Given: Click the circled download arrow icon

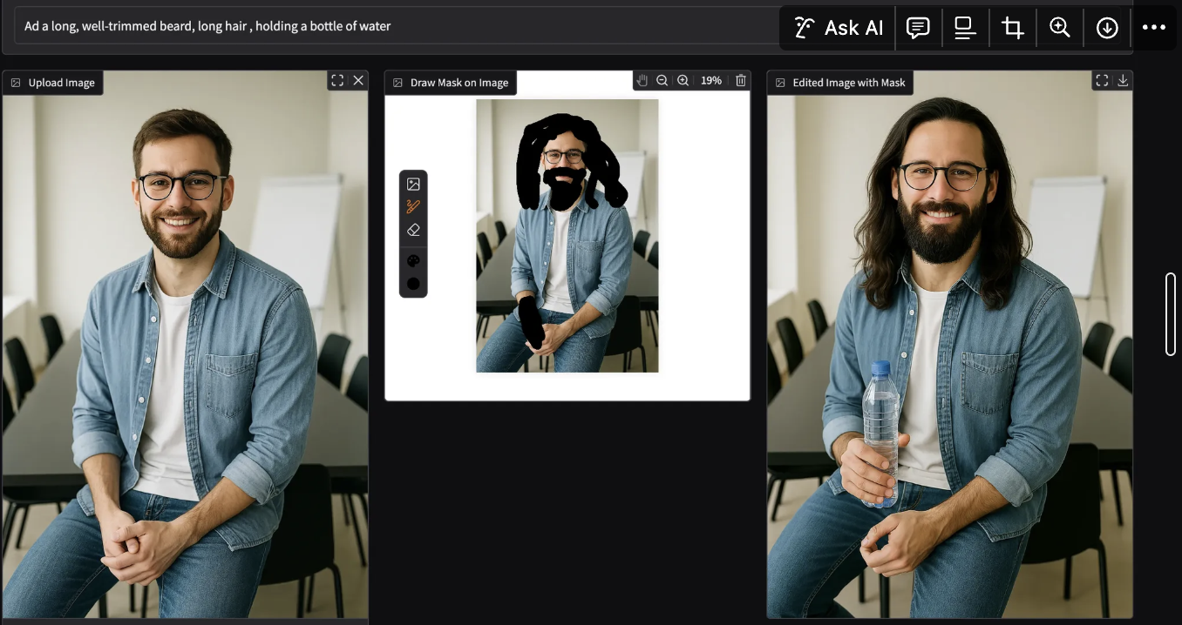Looking at the screenshot, I should click(x=1107, y=28).
